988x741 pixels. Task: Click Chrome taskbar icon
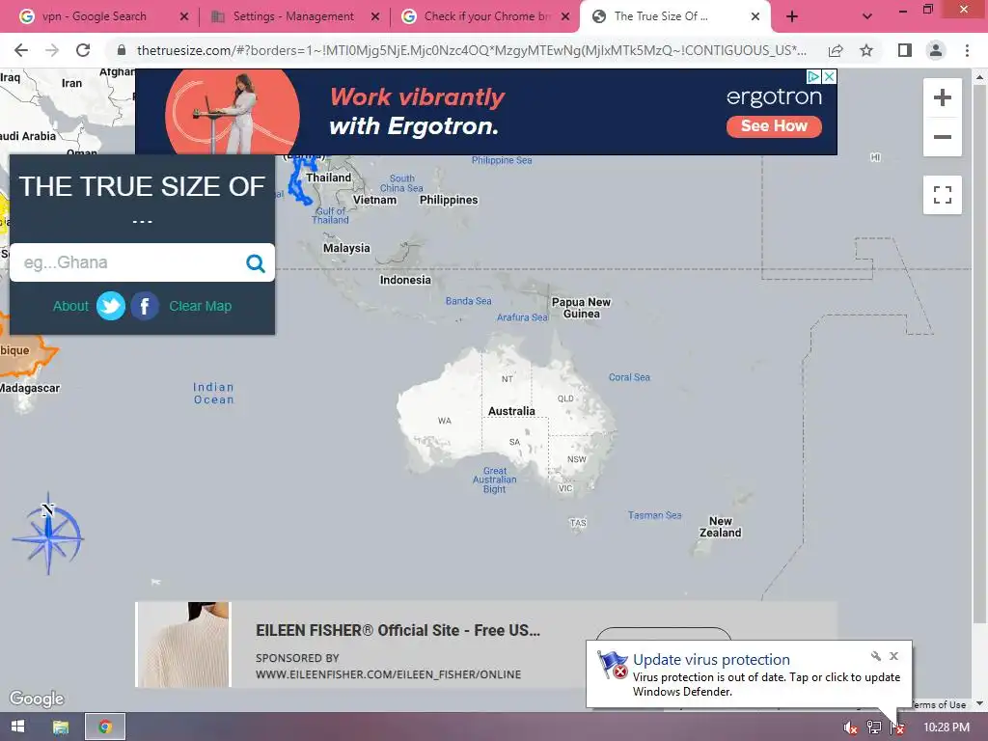coord(104,727)
